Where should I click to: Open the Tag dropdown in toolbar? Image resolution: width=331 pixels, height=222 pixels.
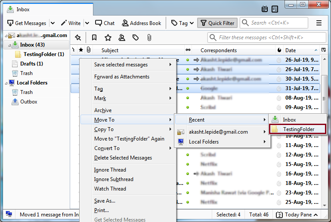183,23
